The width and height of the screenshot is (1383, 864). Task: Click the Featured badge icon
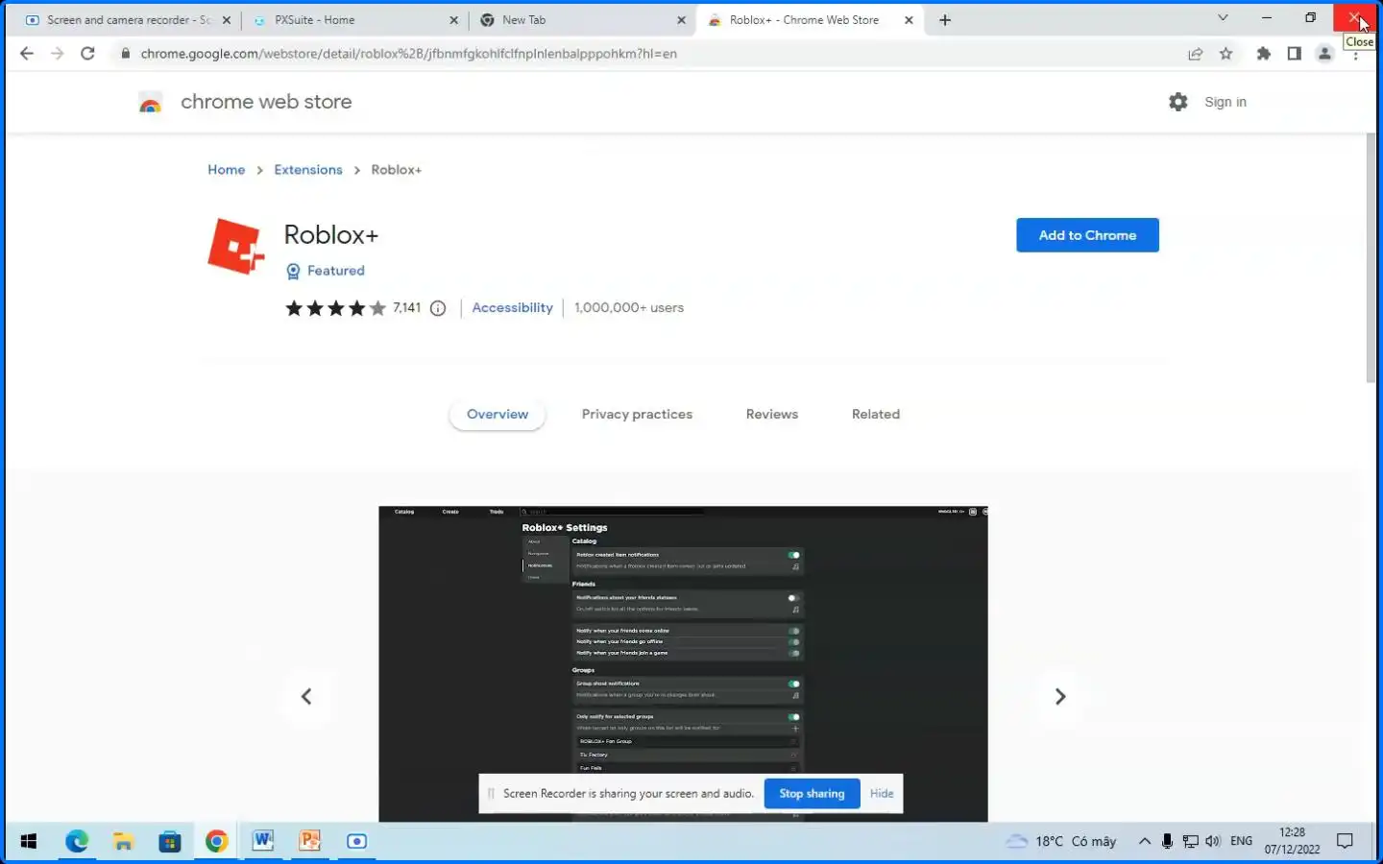click(293, 272)
